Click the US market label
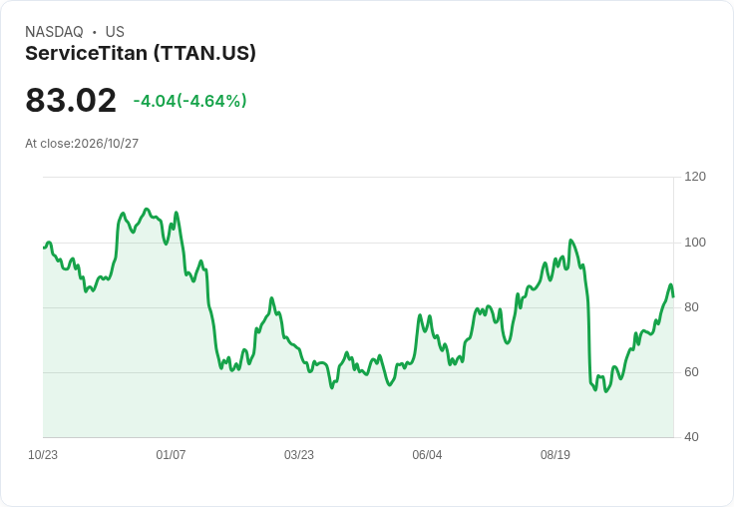 pyautogui.click(x=115, y=32)
